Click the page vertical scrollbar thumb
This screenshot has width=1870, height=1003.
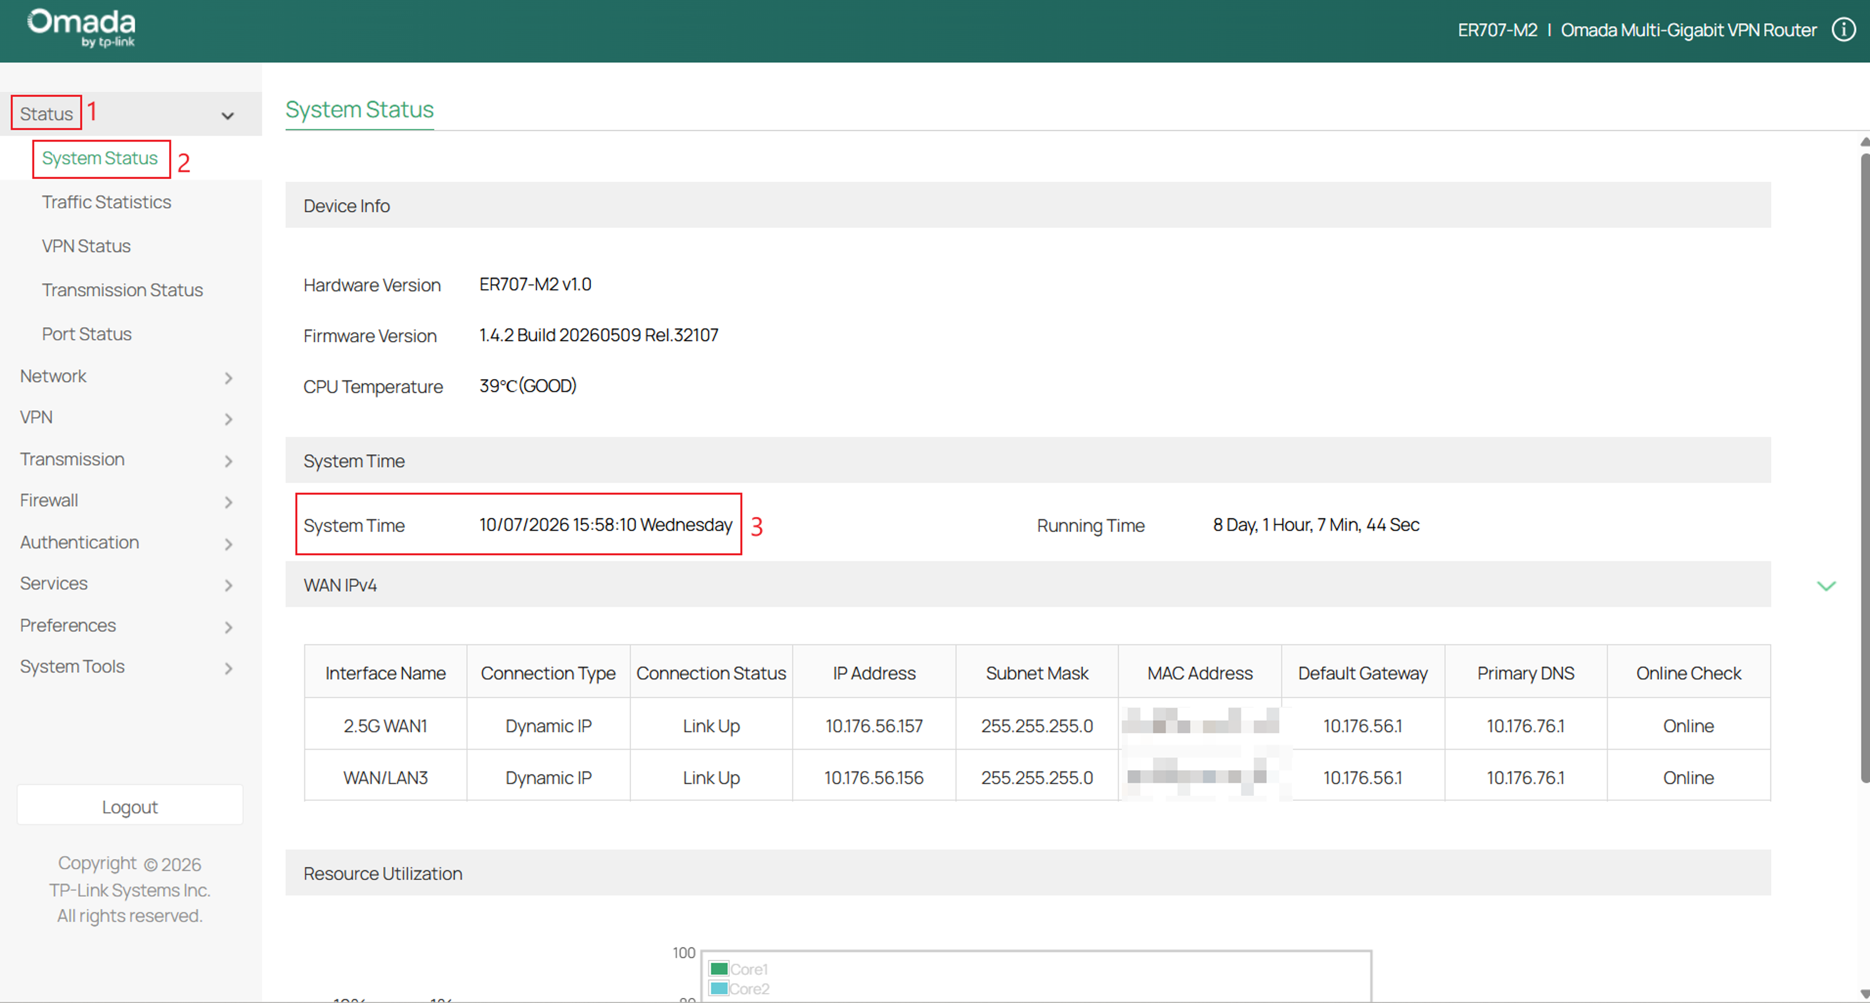coord(1865,468)
